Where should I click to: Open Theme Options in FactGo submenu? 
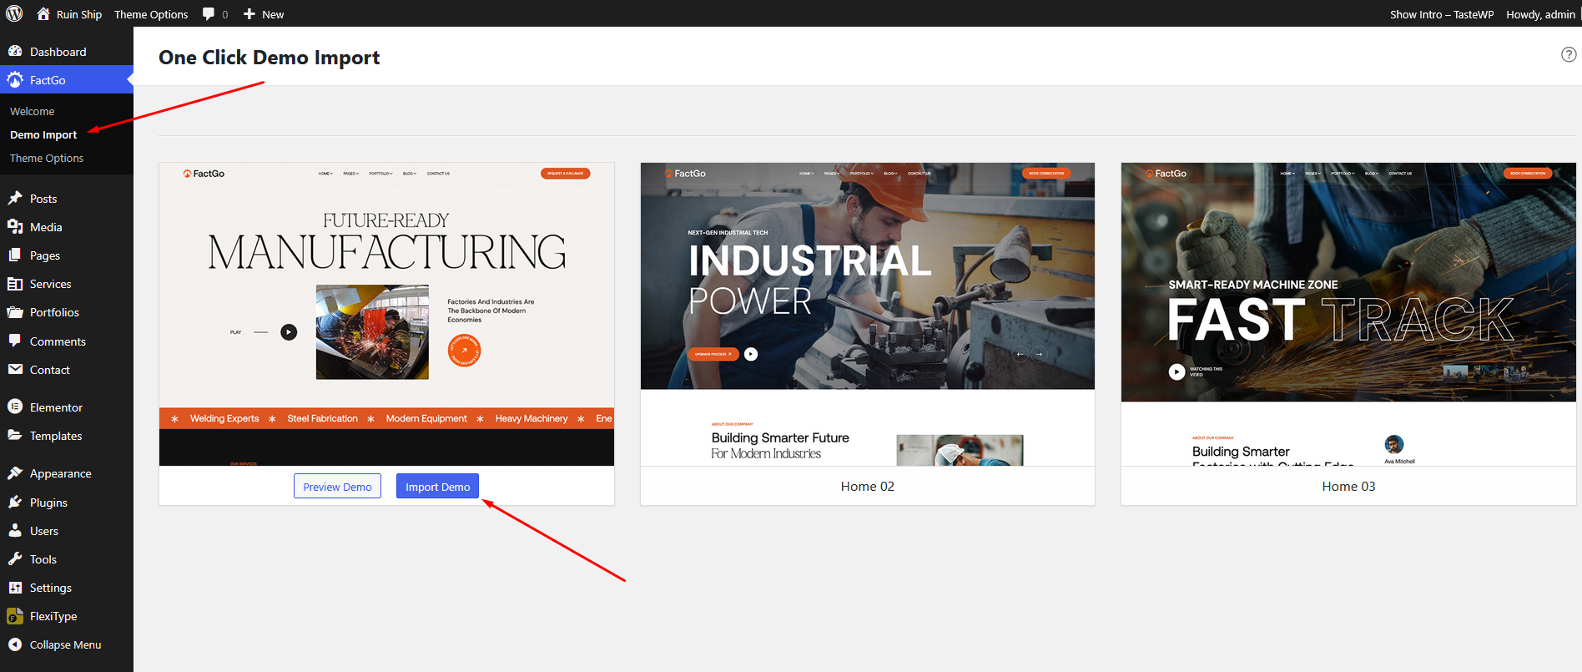click(47, 158)
